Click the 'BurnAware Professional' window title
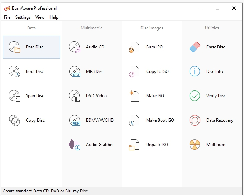Screen dimensions: 244x196 tap(34, 8)
